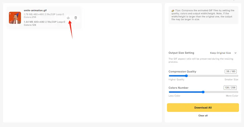The image size is (244, 127).
Task: Click the Tips description text box
Action: tap(204, 15)
